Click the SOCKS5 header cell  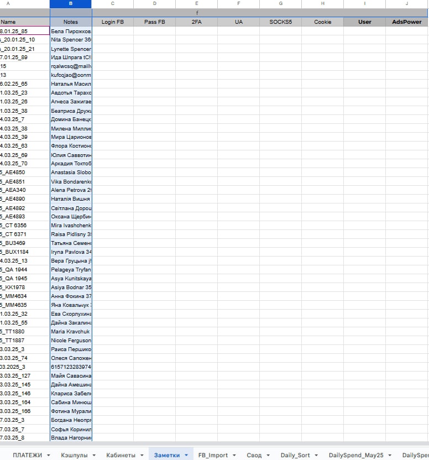[x=280, y=22]
